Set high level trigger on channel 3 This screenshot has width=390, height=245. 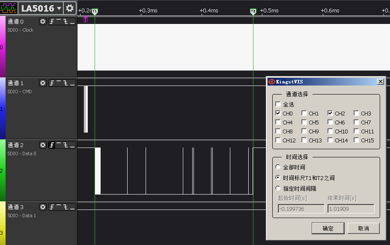click(x=59, y=207)
